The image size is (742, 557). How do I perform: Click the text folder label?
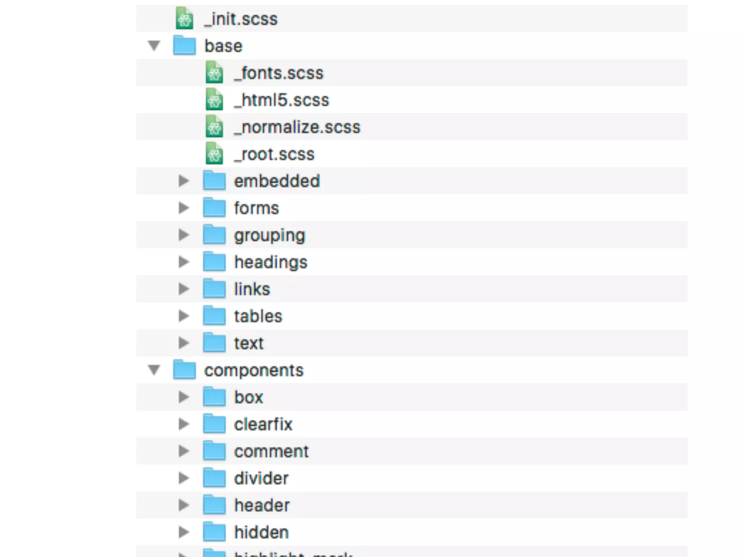pyautogui.click(x=249, y=343)
